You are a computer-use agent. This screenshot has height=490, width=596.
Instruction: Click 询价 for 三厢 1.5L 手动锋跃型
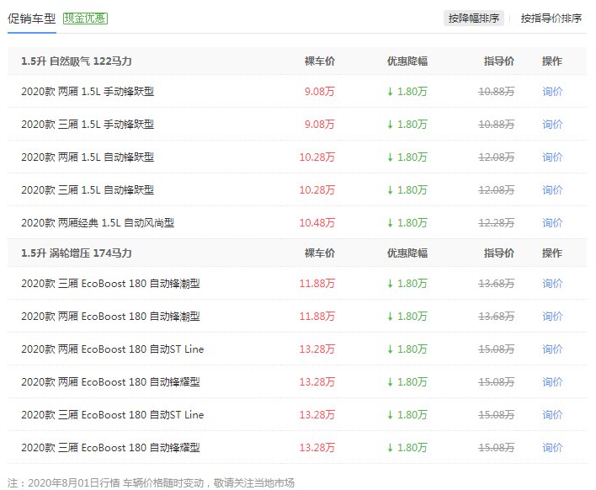(552, 125)
